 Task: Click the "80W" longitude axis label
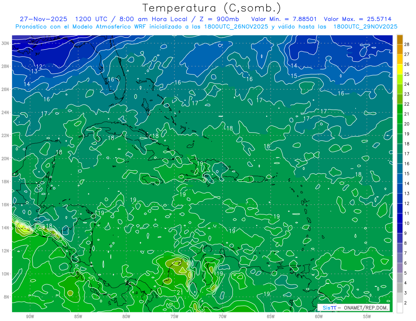(126, 316)
